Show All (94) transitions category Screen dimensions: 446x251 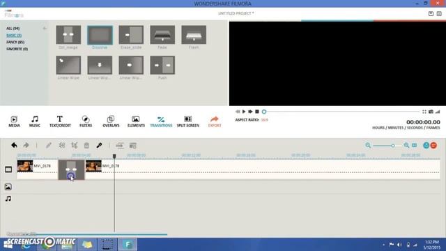click(x=13, y=29)
